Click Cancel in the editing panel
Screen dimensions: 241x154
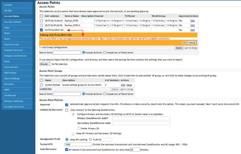[x=192, y=43]
